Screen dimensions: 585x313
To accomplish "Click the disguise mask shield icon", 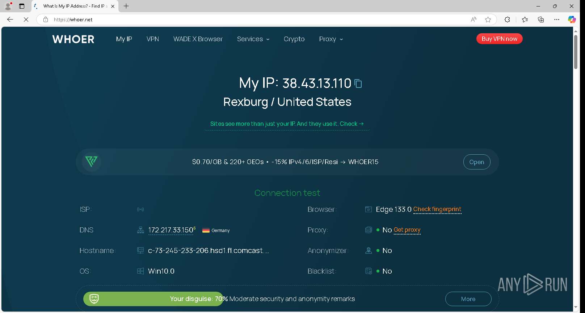I will coord(94,299).
